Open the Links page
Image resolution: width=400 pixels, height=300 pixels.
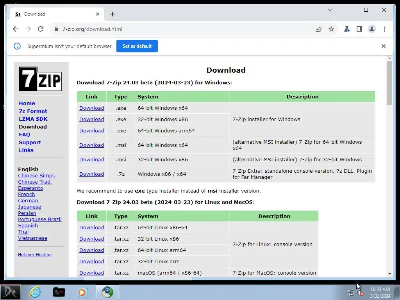[x=26, y=150]
